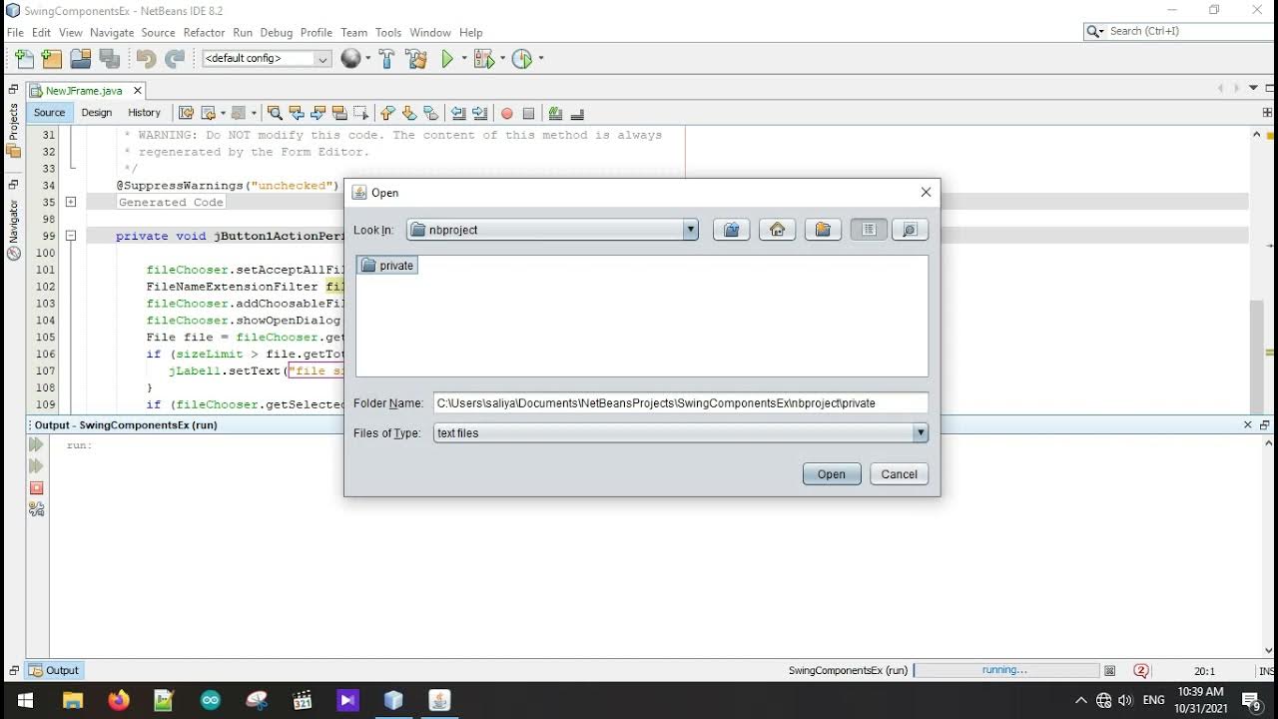Click the Open Project toolbar icon
1278x719 pixels.
81,59
